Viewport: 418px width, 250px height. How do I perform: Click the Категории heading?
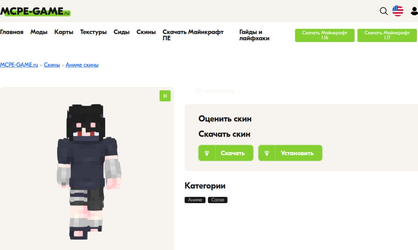[205, 186]
